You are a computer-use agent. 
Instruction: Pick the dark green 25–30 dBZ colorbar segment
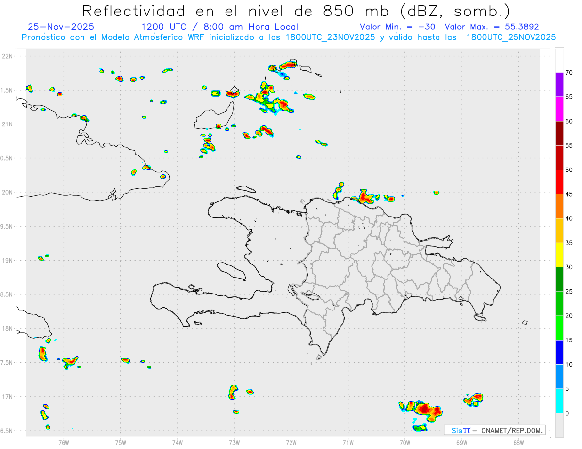559,279
